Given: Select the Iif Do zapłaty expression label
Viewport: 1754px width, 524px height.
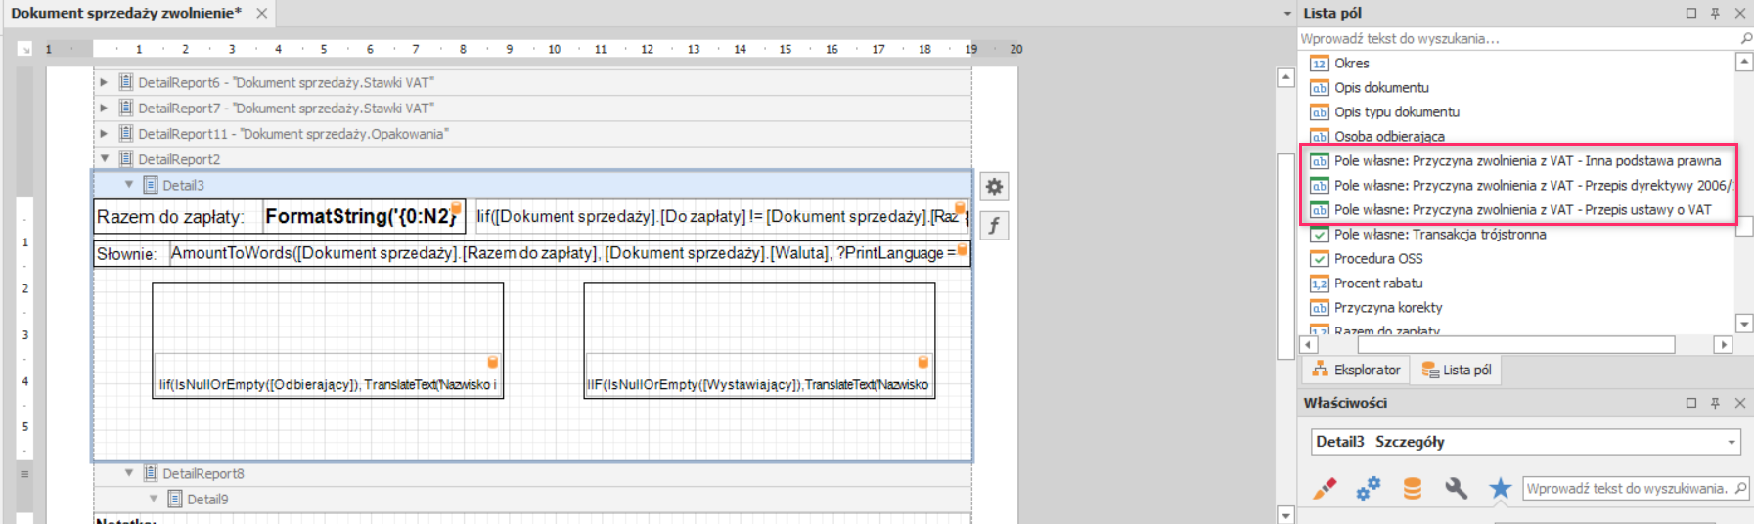Looking at the screenshot, I should [x=722, y=217].
